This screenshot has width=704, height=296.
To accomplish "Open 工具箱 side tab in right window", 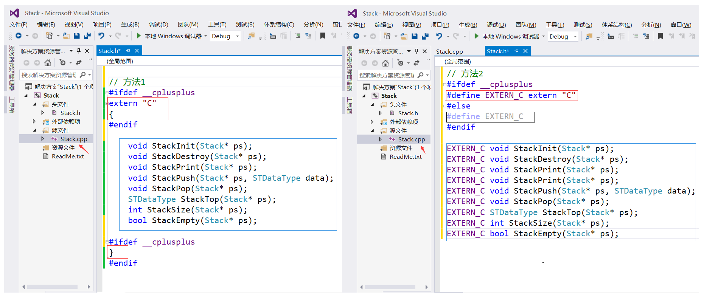I will point(350,105).
